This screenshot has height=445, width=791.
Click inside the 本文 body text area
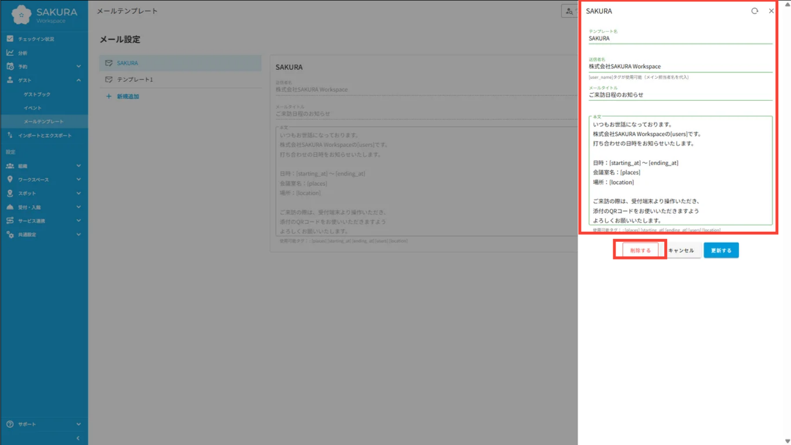680,171
